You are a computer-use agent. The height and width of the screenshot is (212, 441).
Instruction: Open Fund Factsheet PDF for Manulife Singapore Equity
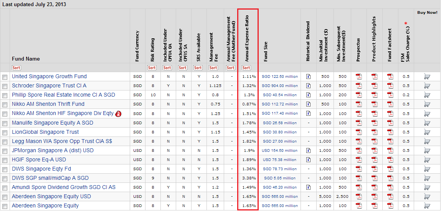coord(390,123)
